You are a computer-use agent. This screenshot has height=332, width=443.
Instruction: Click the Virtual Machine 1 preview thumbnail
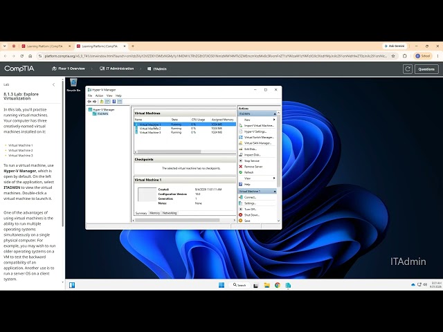[147, 194]
